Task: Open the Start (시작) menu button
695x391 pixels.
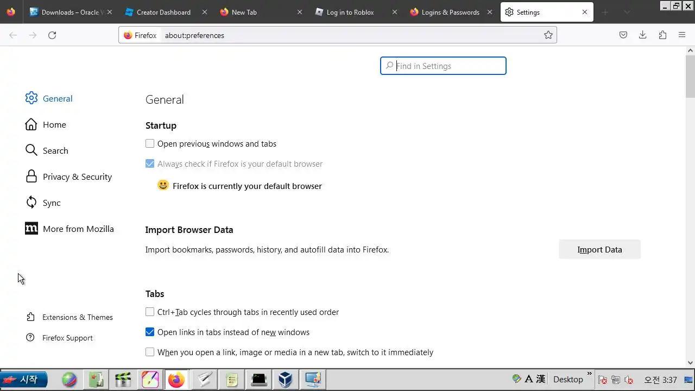Action: 24,380
